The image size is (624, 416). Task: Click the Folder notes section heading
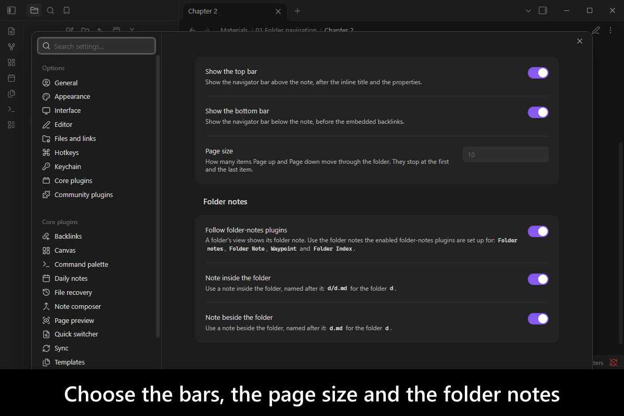pos(225,202)
